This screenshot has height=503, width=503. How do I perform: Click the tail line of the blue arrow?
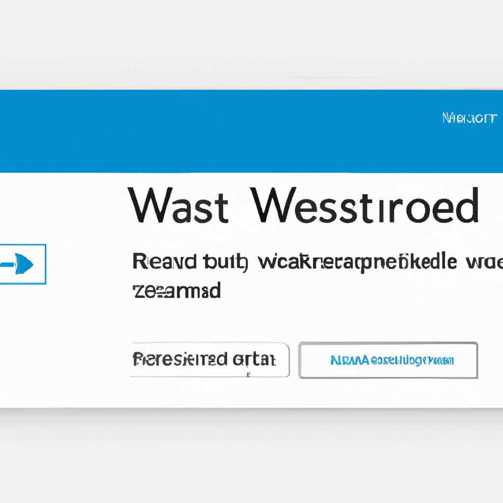pos(7,264)
